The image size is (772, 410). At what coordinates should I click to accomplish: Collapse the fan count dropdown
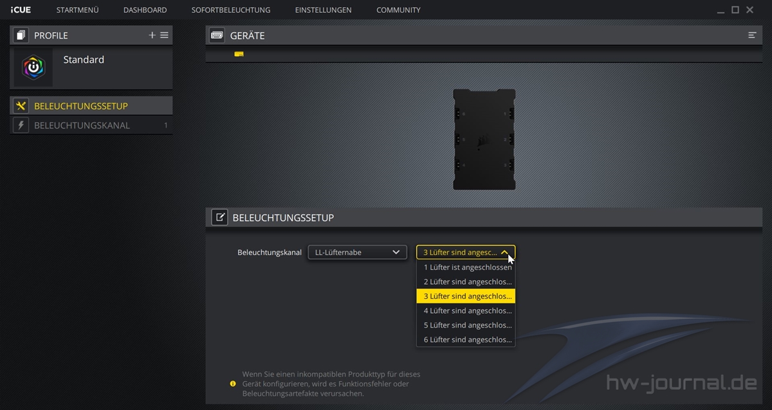click(466, 253)
